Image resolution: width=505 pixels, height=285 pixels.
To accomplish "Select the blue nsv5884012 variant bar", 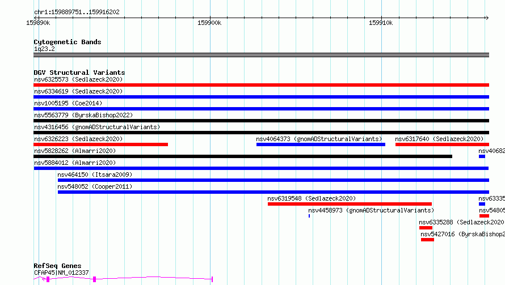I will tap(261, 168).
